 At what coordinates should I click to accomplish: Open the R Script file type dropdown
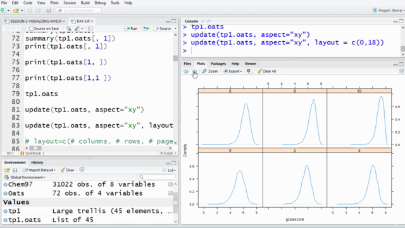point(168,153)
